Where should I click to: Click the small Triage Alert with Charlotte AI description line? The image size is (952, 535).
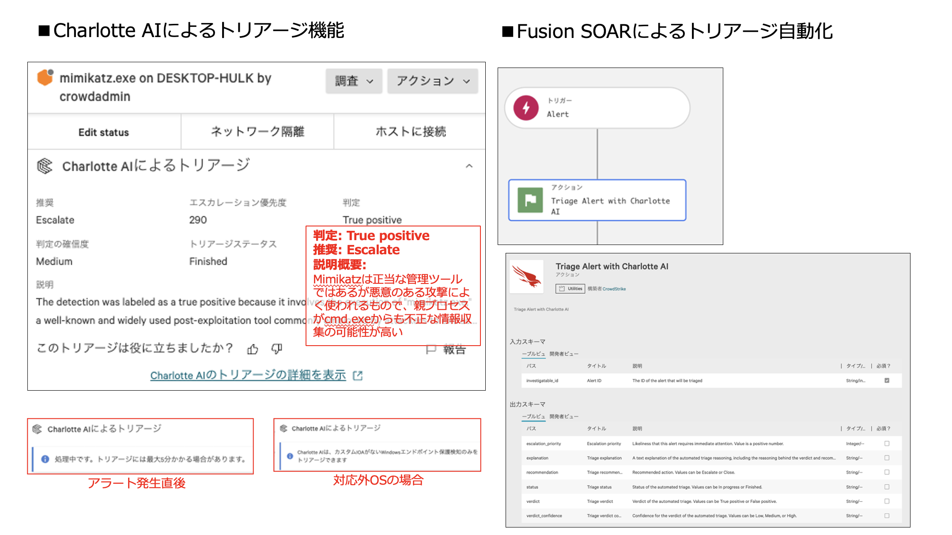[x=541, y=309]
